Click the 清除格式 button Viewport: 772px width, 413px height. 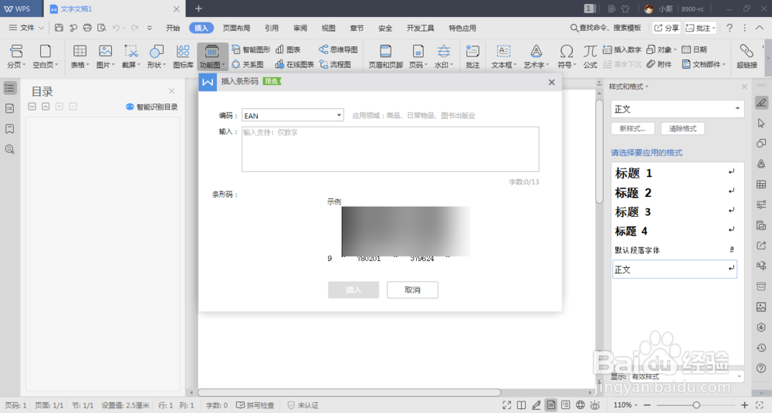[682, 128]
